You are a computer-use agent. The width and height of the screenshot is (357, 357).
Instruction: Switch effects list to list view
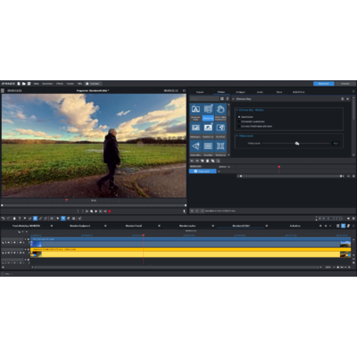tap(228, 98)
